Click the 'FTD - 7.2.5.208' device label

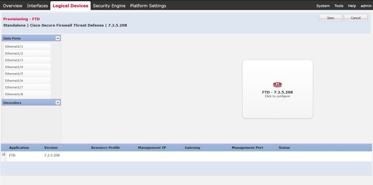(x=277, y=92)
